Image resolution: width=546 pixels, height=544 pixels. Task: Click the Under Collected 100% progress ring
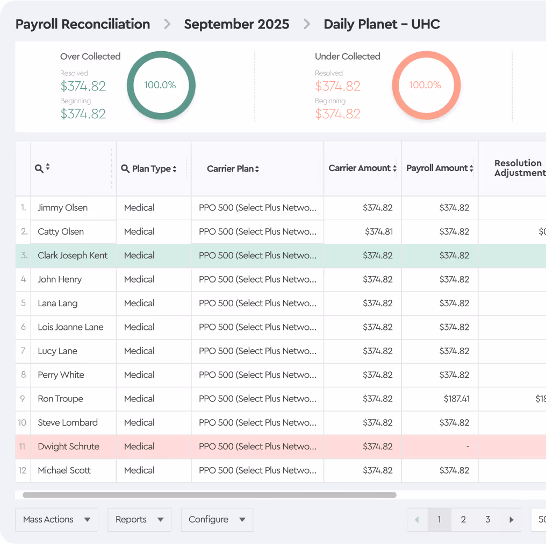click(x=426, y=86)
